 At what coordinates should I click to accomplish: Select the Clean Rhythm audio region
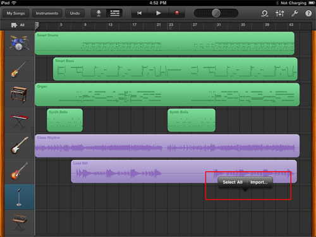click(167, 146)
